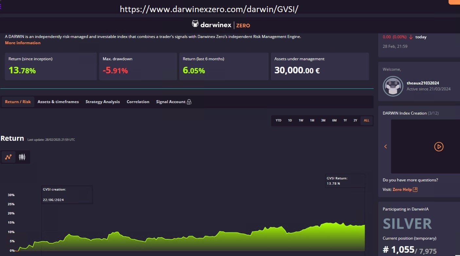Switch to the Correlation tab
Image resolution: width=460 pixels, height=256 pixels.
[138, 102]
